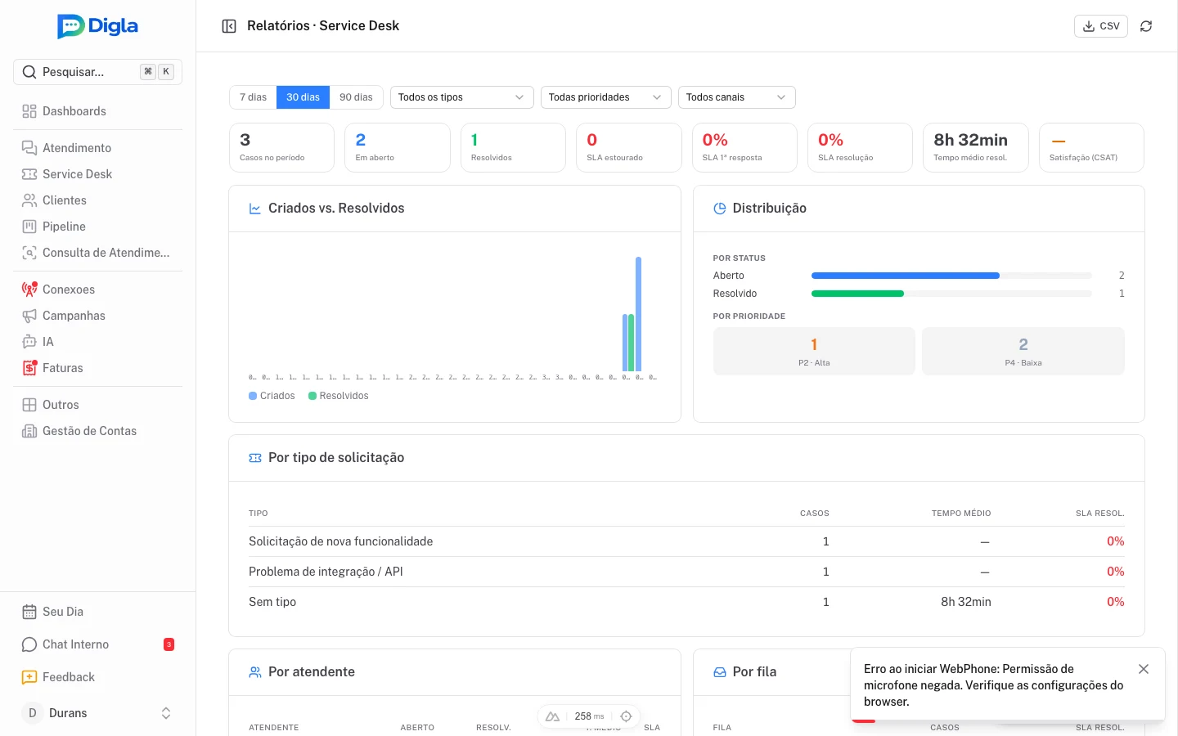Screen dimensions: 1178x736
Task: Expand the Durans account switcher
Action: (x=97, y=713)
